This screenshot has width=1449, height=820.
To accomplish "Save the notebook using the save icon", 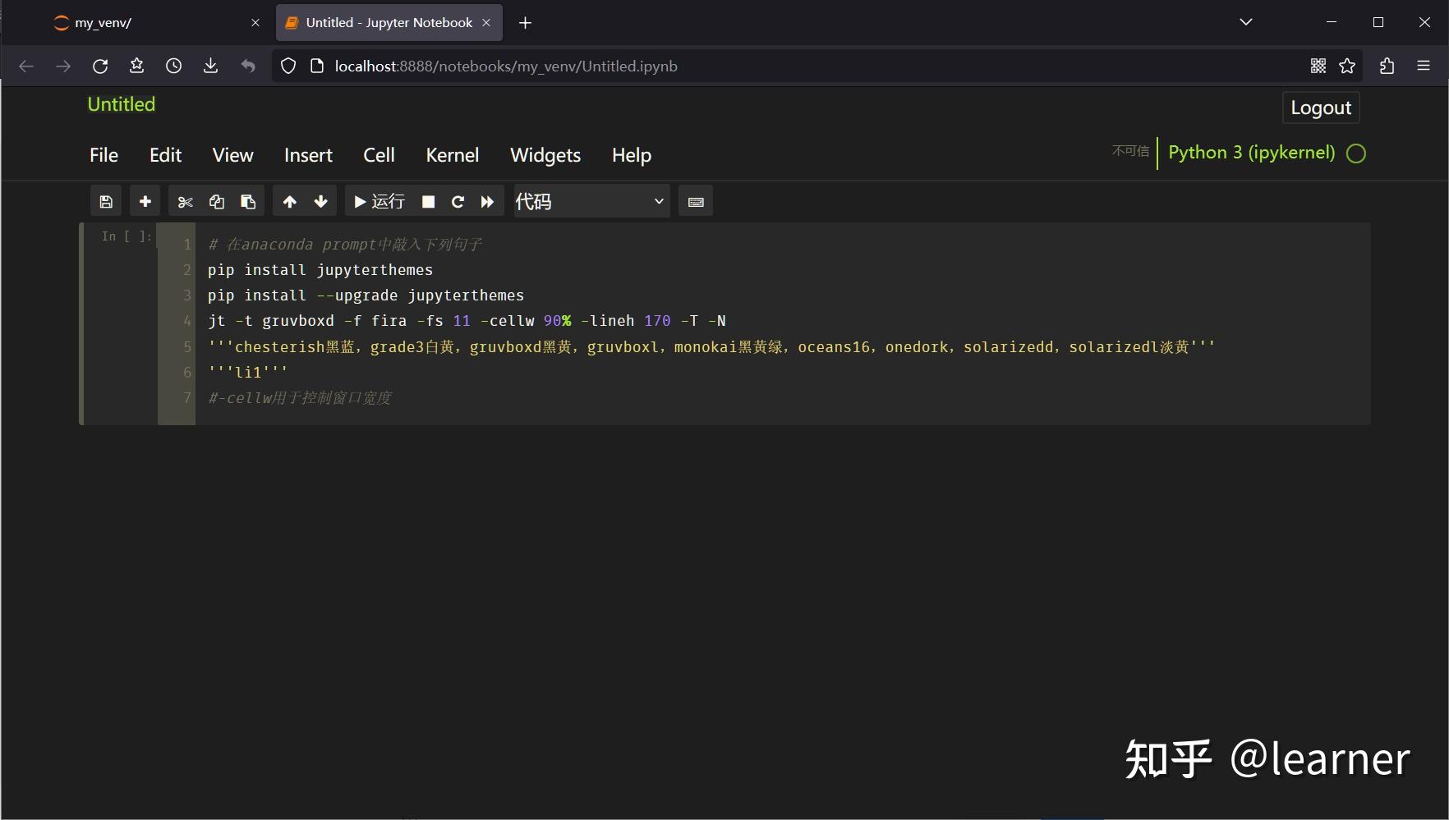I will click(105, 201).
